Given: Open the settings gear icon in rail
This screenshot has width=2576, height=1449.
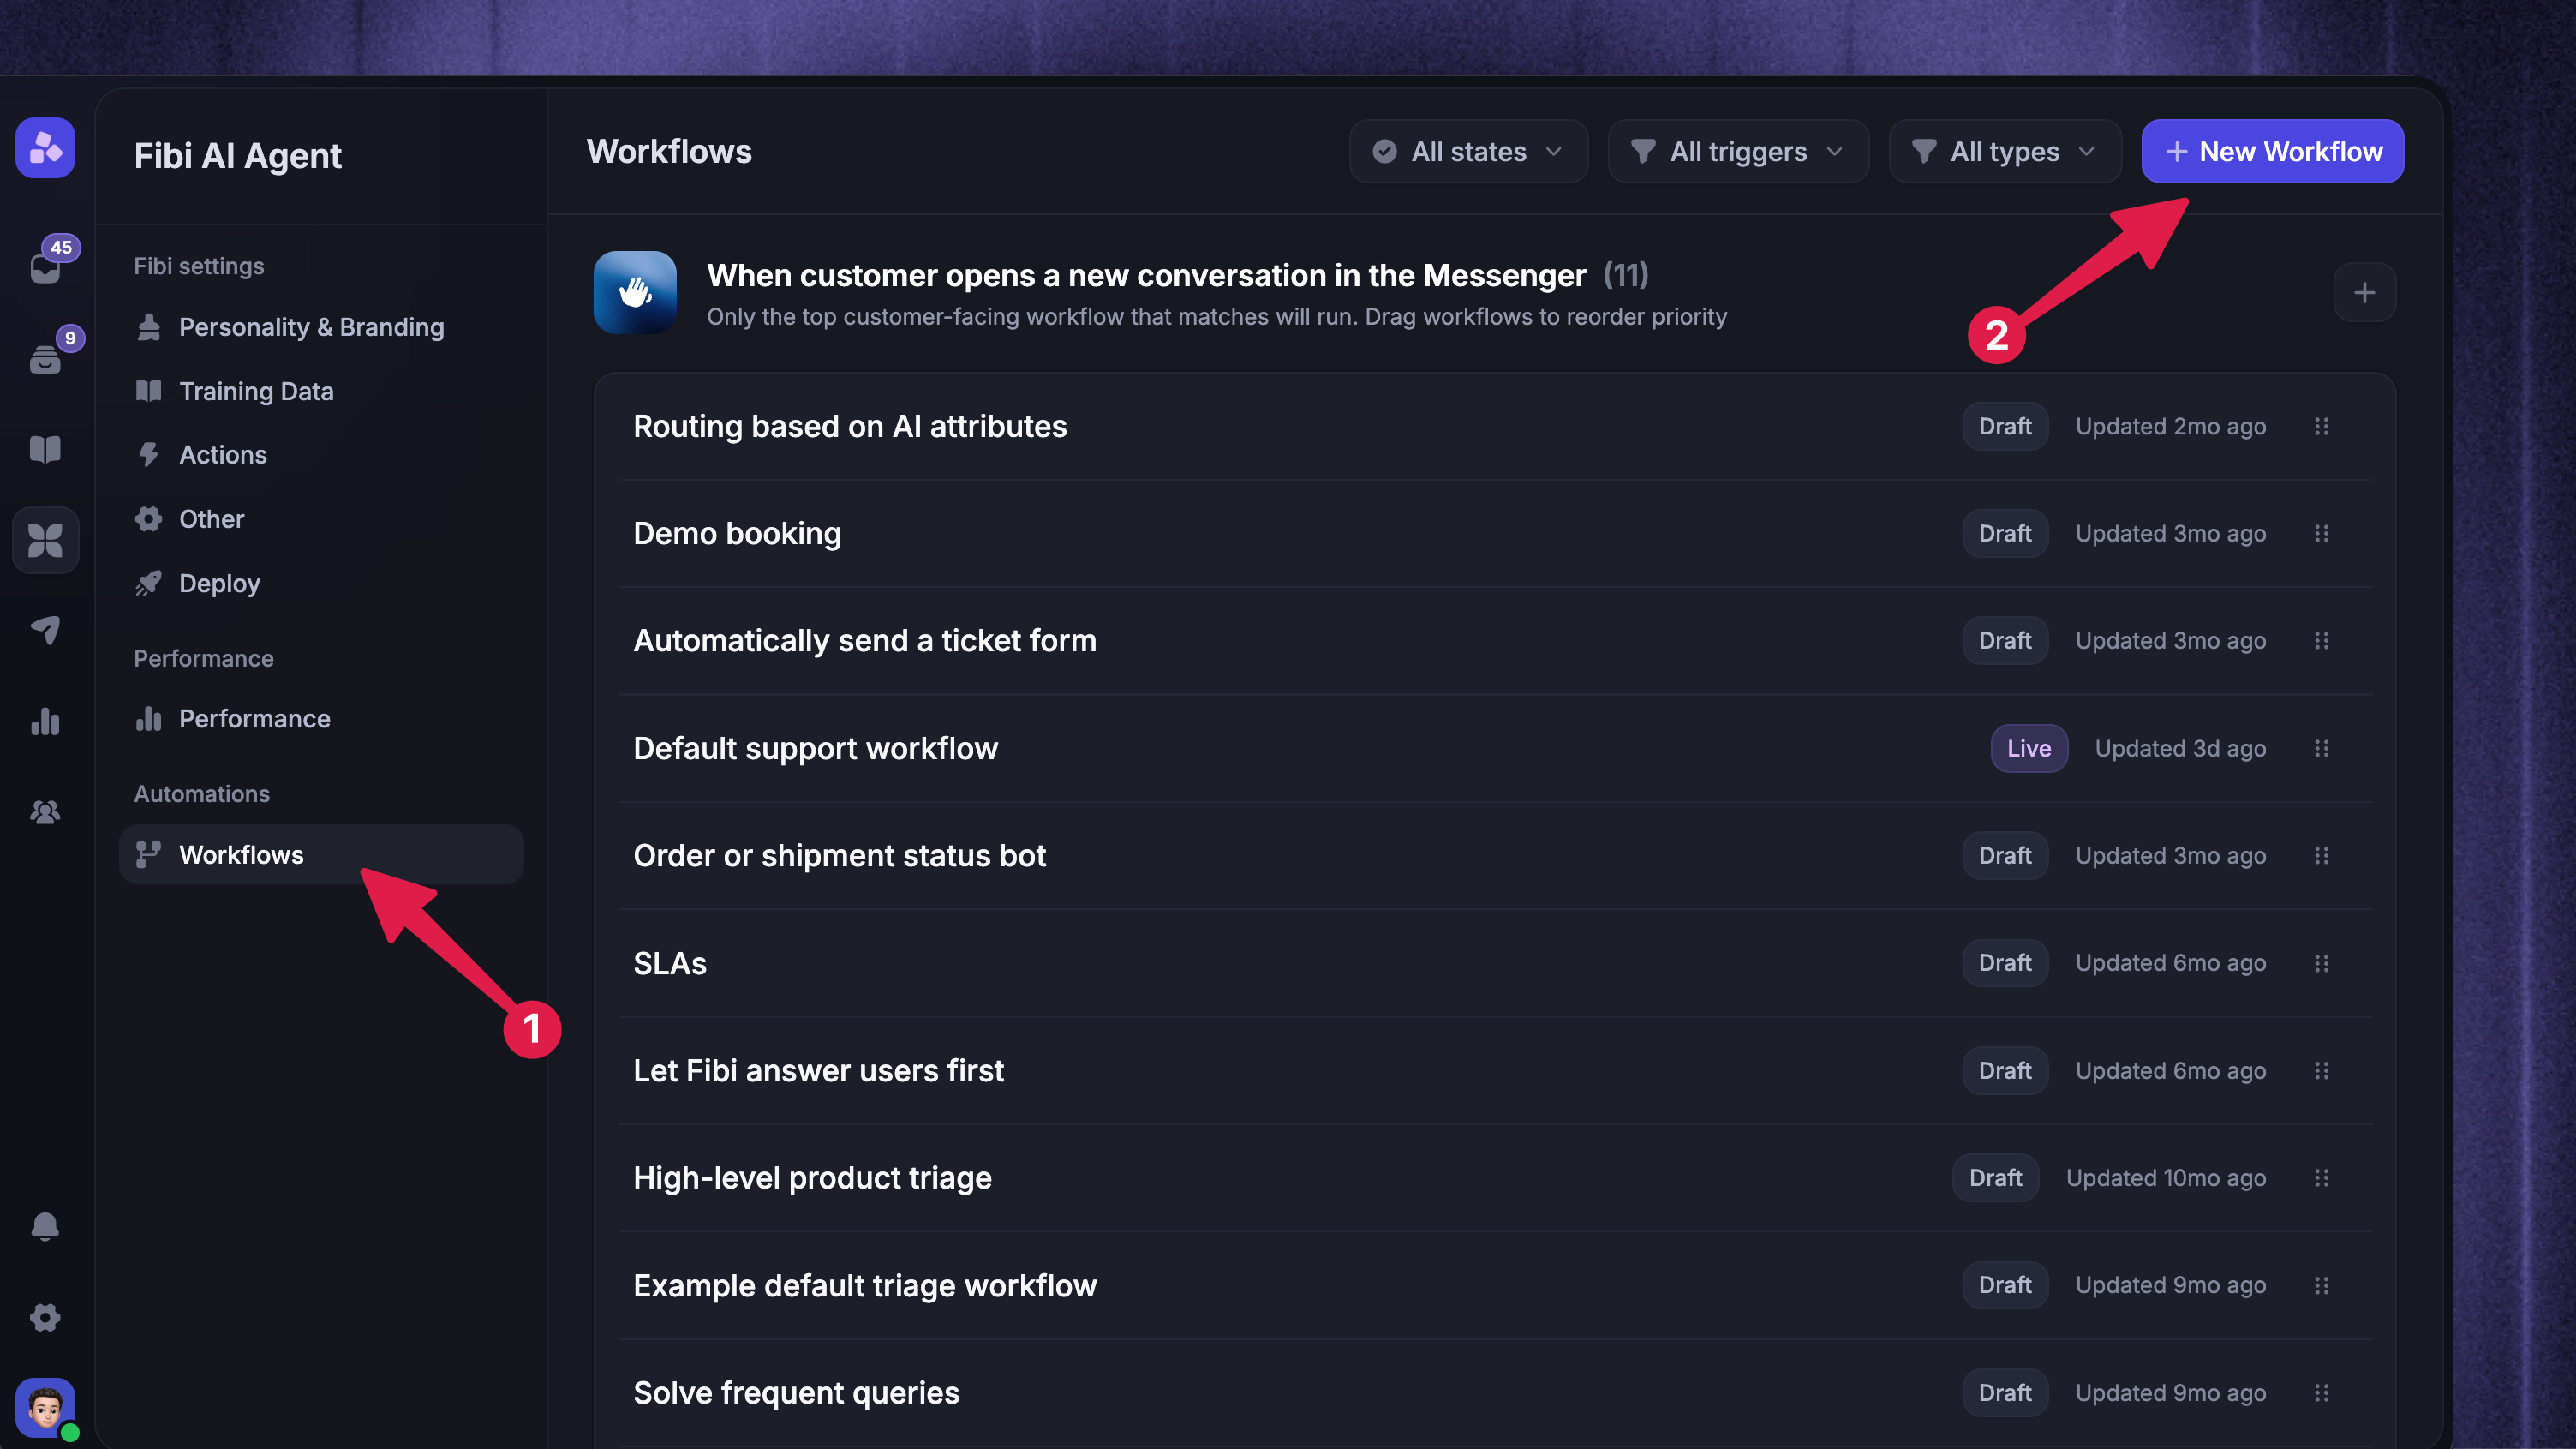Looking at the screenshot, I should coord(45,1317).
